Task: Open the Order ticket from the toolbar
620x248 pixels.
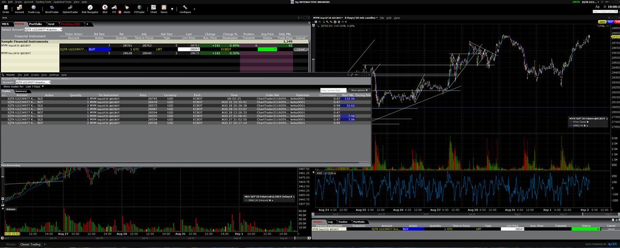Action: [6, 9]
